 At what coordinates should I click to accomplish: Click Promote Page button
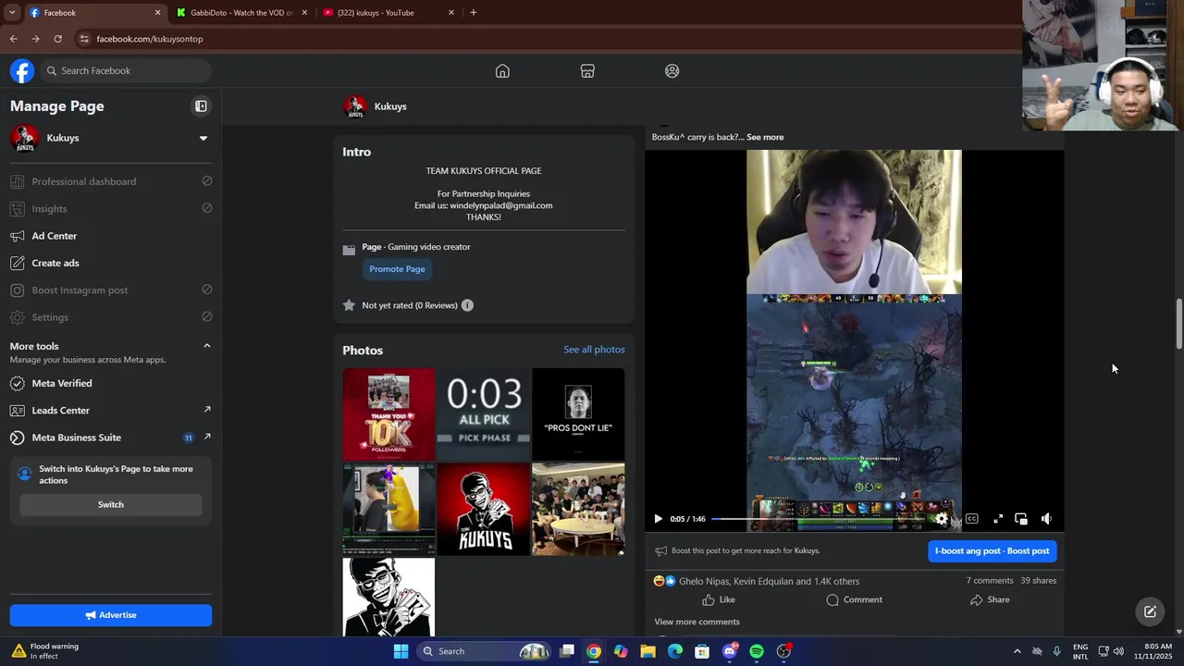tap(397, 269)
